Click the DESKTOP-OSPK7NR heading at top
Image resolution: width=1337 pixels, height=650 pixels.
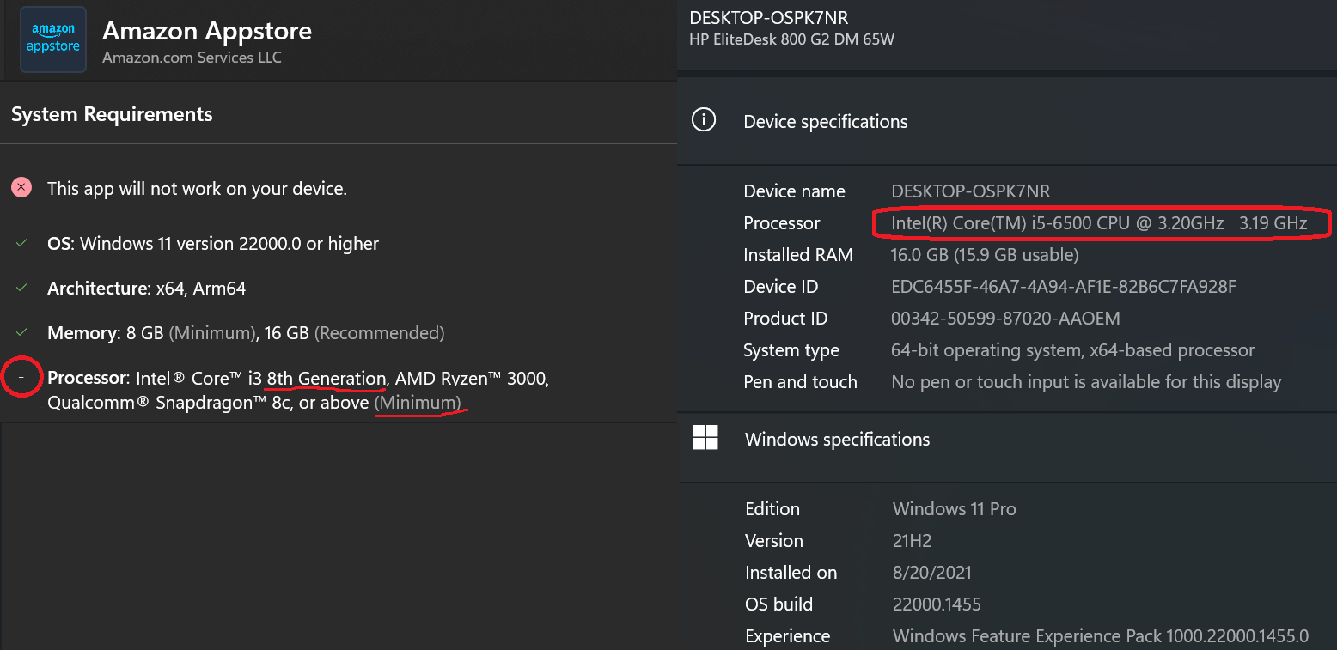(x=769, y=17)
